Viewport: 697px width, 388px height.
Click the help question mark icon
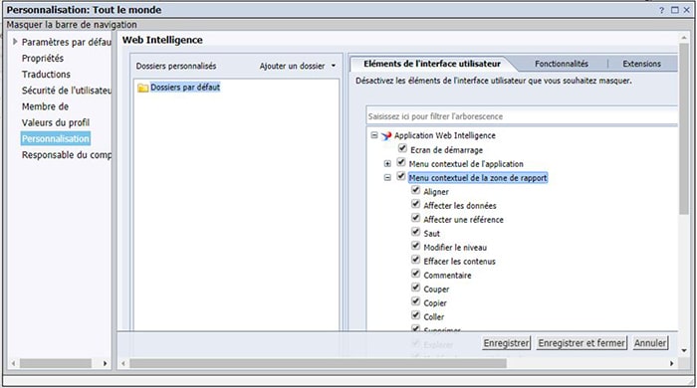pos(661,10)
